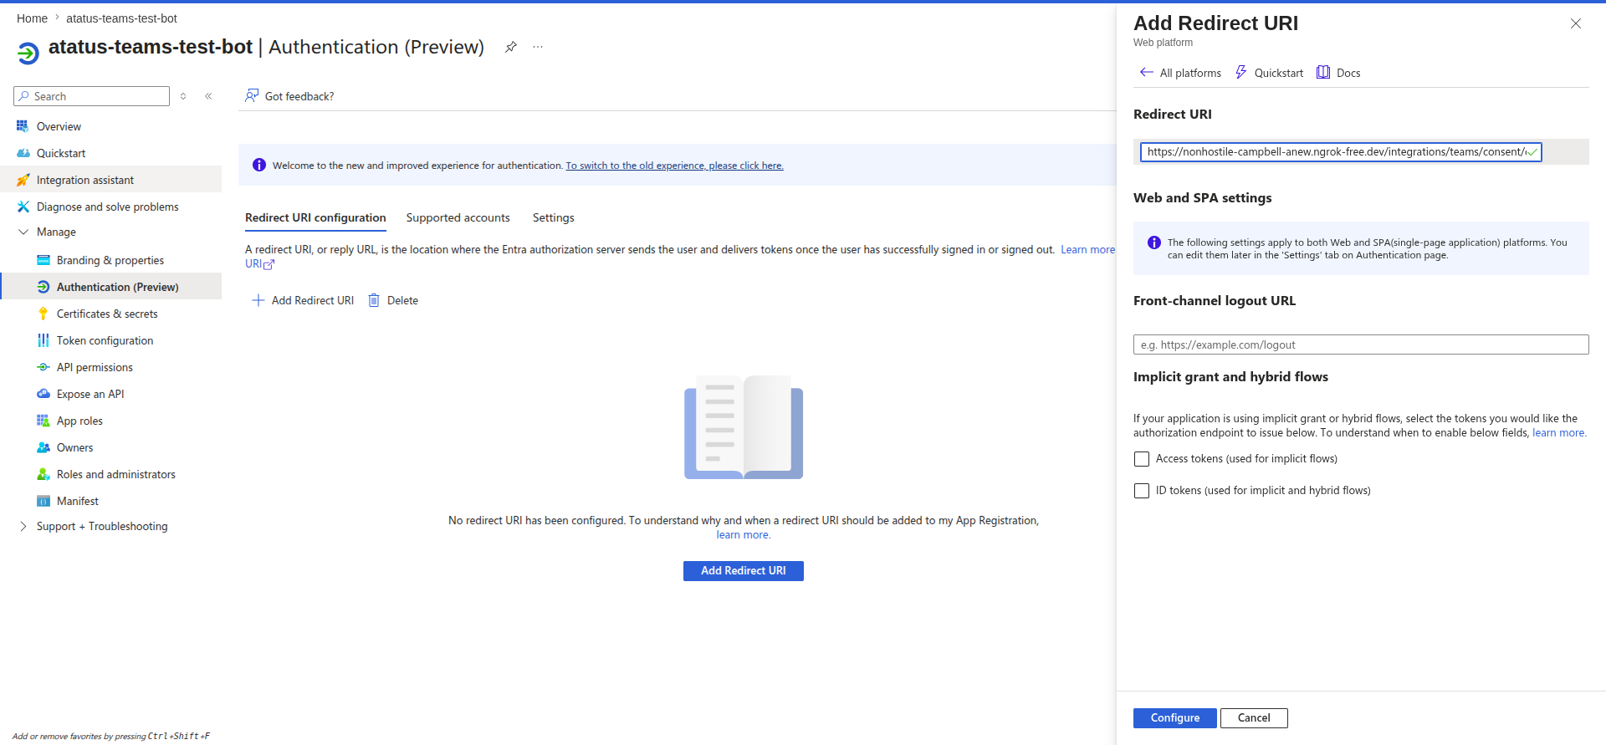
Task: Click atatus-teams-test-bot in the breadcrumb
Action: (121, 18)
